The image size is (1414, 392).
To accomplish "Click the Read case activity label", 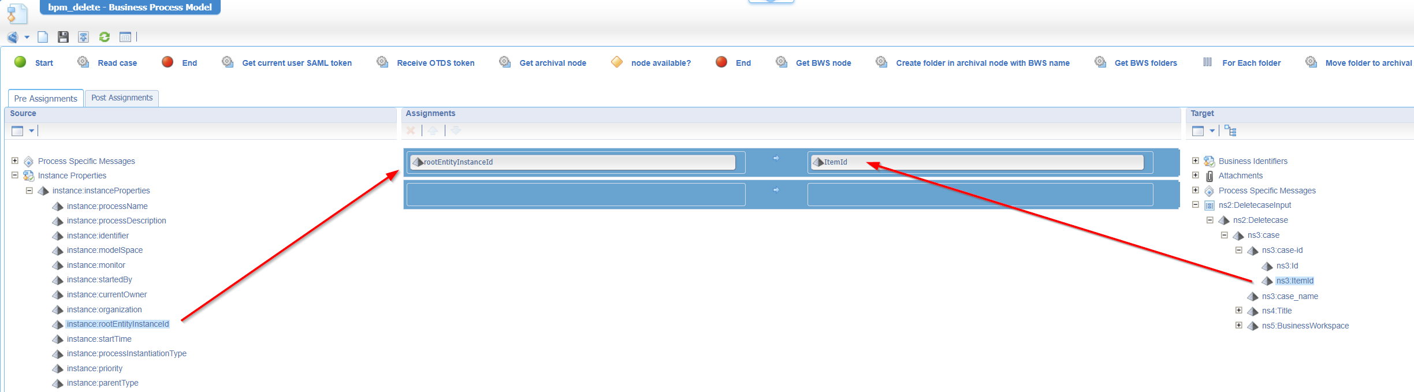I will coord(117,63).
